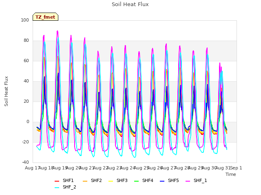The height and width of the screenshot is (195, 261).
Task: Toggle the SHF5 legend entry
Action: 169,180
